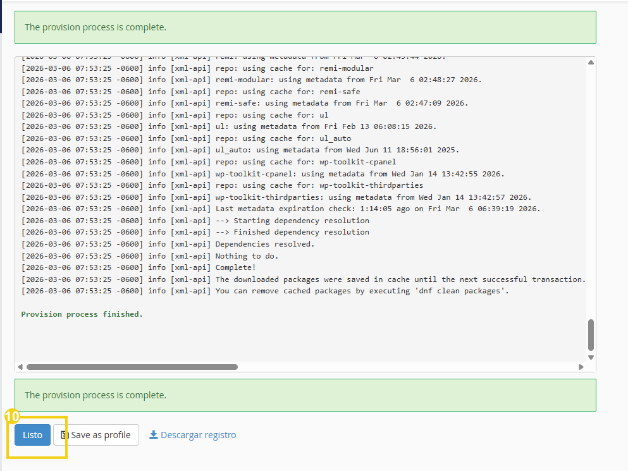Click the down arrow of the log scrollbar

pos(590,357)
